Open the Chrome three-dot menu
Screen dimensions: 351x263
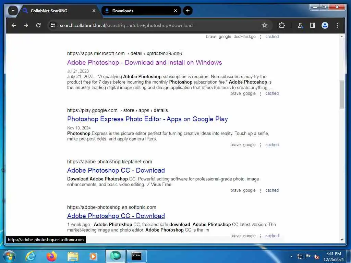(x=337, y=25)
